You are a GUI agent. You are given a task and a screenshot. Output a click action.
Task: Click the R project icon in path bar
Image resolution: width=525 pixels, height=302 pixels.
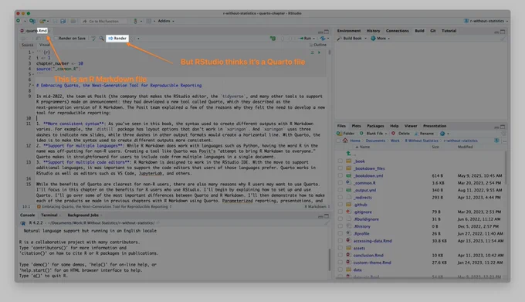coord(496,141)
